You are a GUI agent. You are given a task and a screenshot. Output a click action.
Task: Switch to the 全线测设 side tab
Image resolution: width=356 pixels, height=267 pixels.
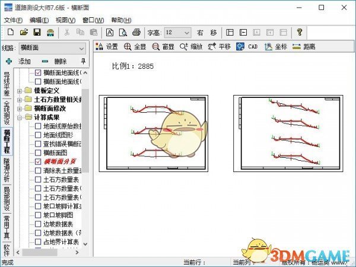click(7, 113)
